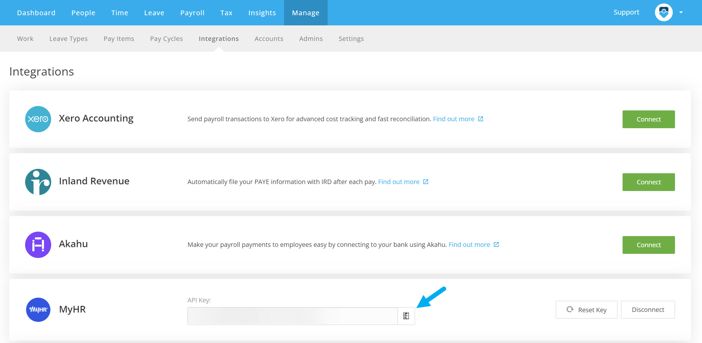Open the user profile avatar
This screenshot has width=702, height=343.
pos(664,12)
